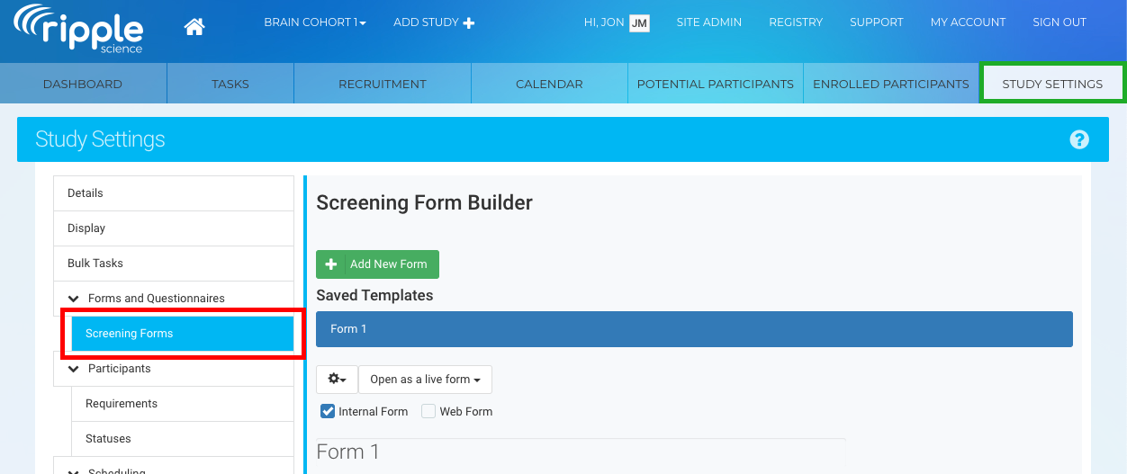The height and width of the screenshot is (474, 1127).
Task: Switch to the Recruitment tab
Action: click(383, 84)
